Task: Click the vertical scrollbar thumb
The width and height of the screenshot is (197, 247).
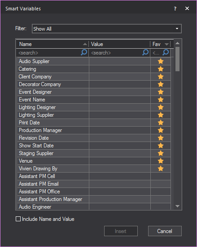Action: coord(177,59)
